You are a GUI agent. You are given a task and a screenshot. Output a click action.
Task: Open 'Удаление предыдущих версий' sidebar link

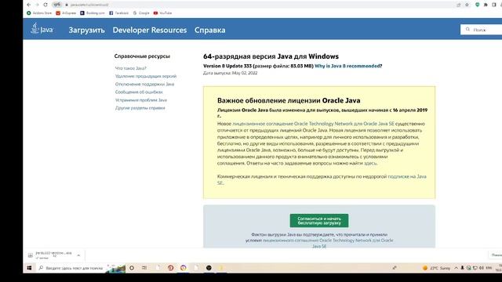point(146,76)
